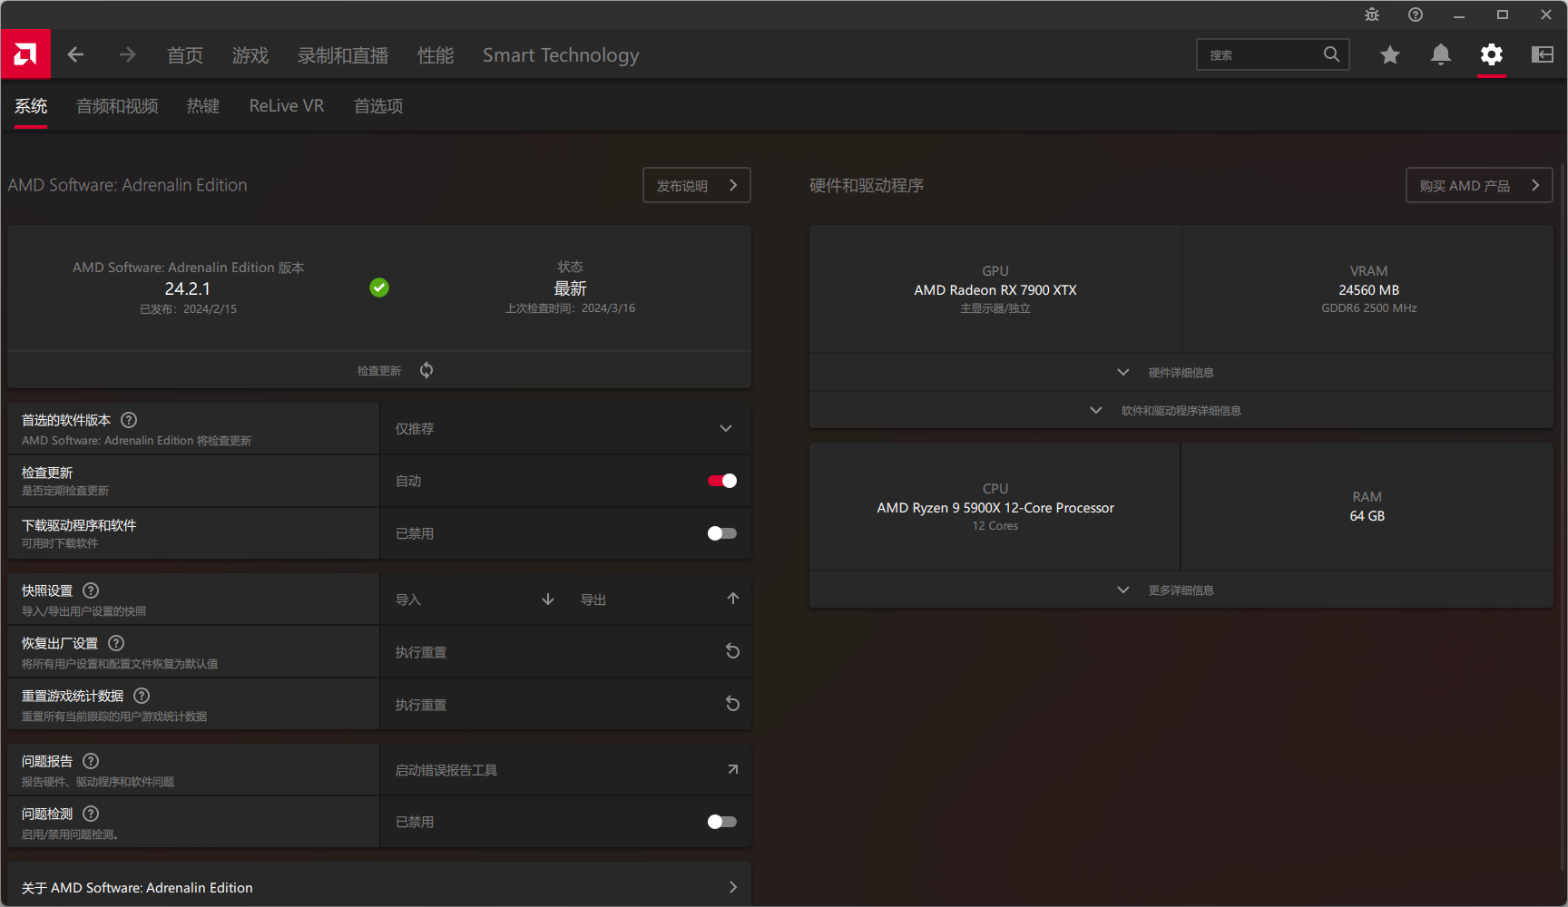The image size is (1568, 907).
Task: Go forward with the right arrow
Action: pyautogui.click(x=127, y=54)
